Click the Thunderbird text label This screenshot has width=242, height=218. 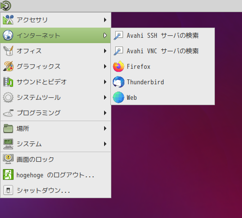[145, 82]
